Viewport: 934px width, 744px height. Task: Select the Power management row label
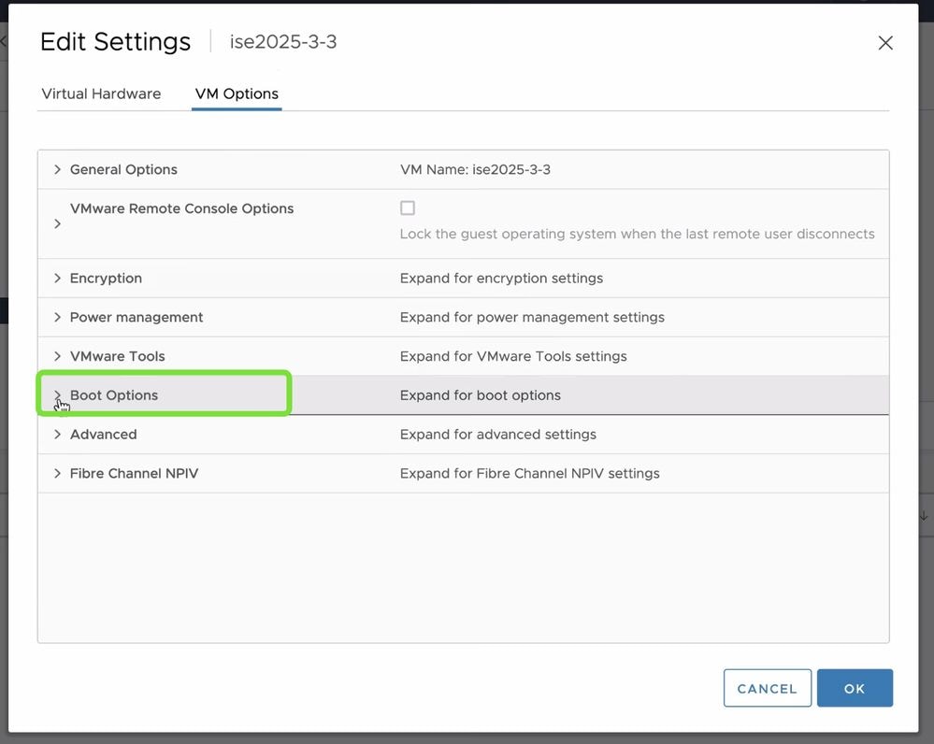tap(137, 318)
